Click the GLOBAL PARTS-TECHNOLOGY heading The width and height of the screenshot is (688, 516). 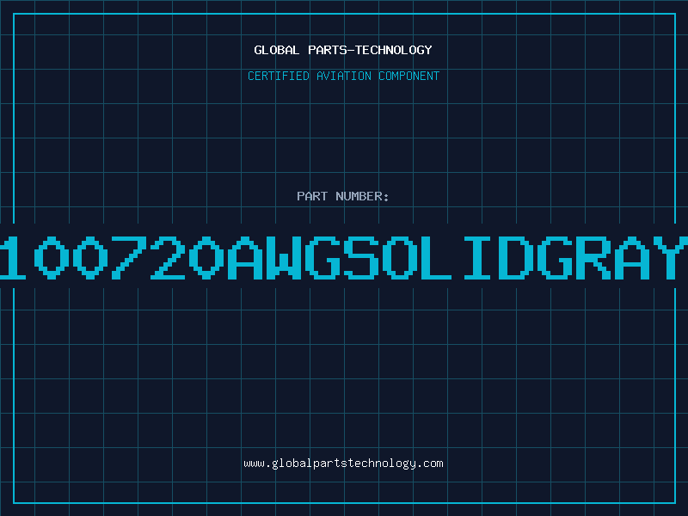343,50
